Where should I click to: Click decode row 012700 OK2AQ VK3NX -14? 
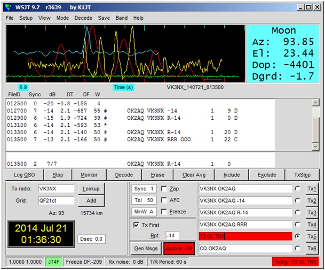(x=122, y=111)
